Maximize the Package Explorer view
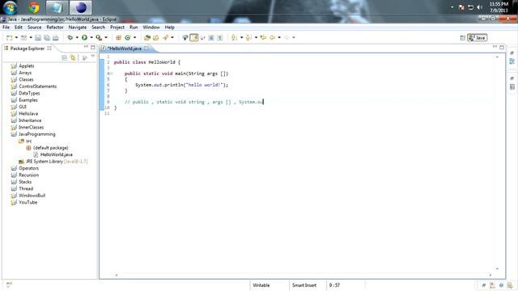 [x=93, y=48]
